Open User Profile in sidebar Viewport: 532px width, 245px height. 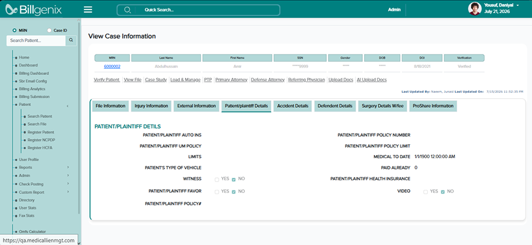(29, 159)
